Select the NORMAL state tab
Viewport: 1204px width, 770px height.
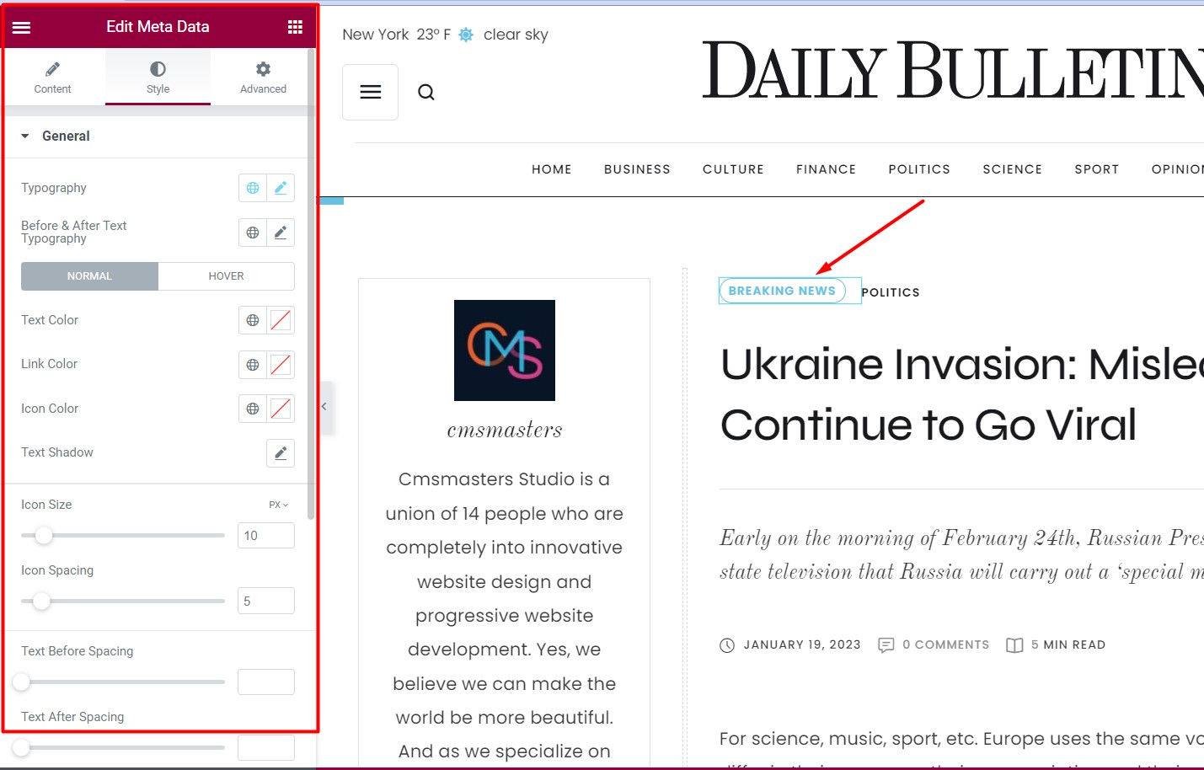pos(89,276)
